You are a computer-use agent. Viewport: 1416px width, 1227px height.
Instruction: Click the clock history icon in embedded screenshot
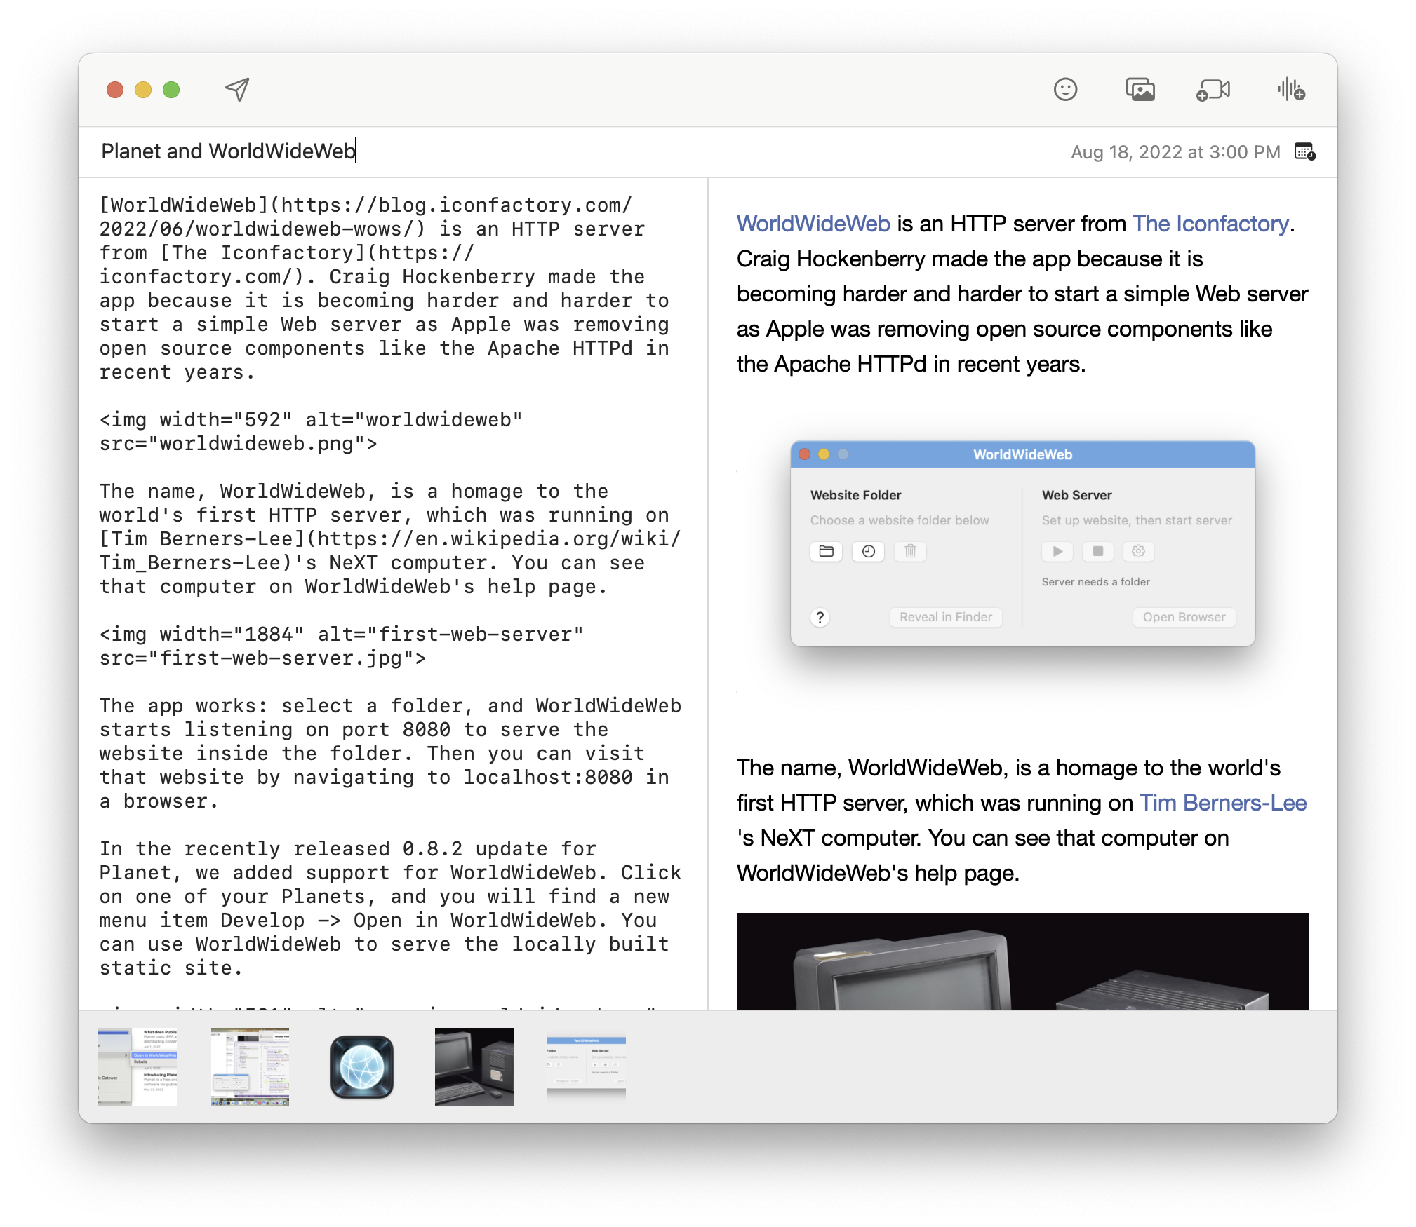(868, 551)
